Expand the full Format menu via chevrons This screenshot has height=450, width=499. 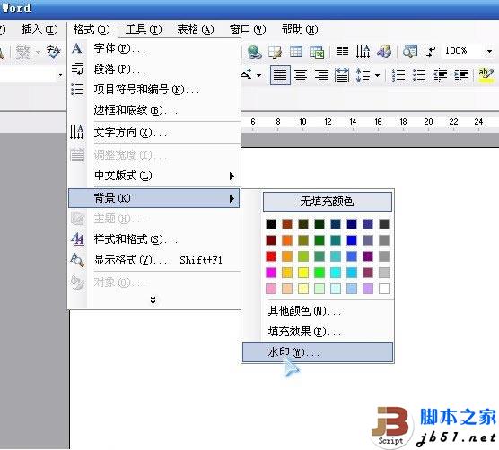153,300
